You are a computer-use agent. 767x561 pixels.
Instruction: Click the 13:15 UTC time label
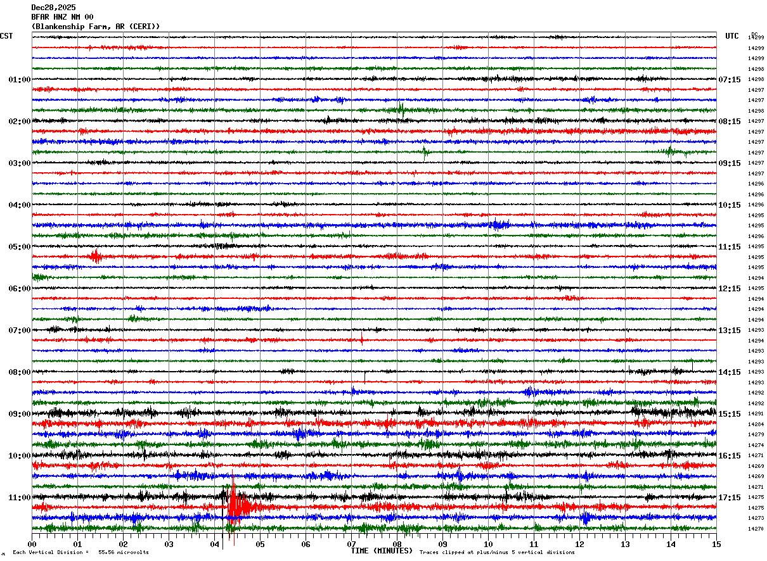tap(730, 331)
